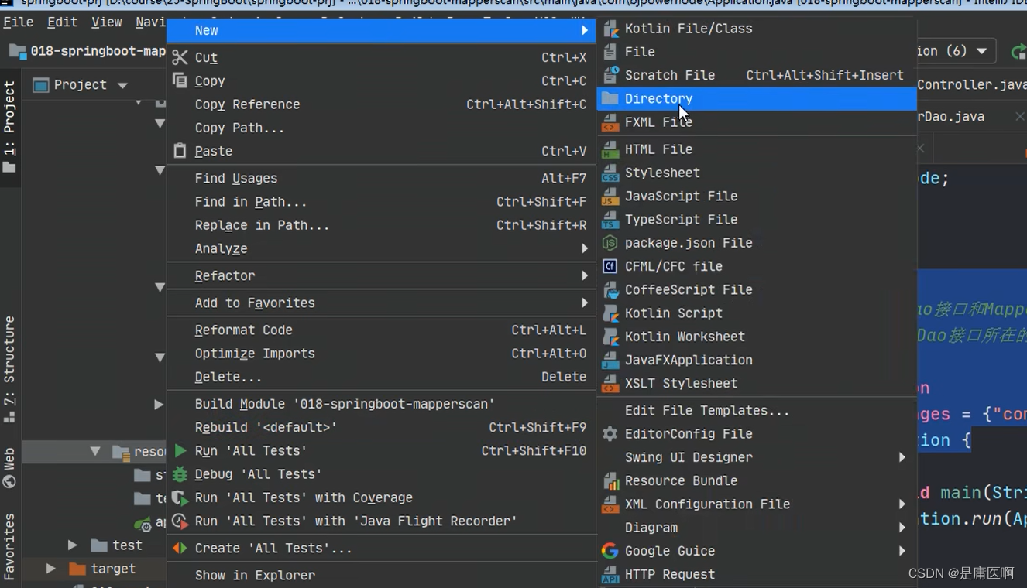This screenshot has height=588, width=1027.
Task: Select New in the context menu
Action: coord(381,30)
